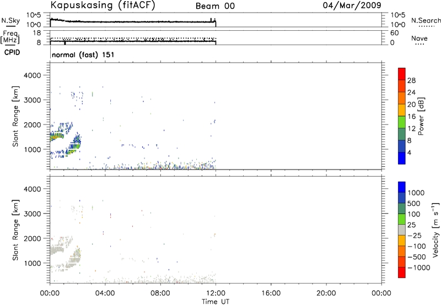Pick the teal Velocity segment between 100 and 500

click(402, 209)
